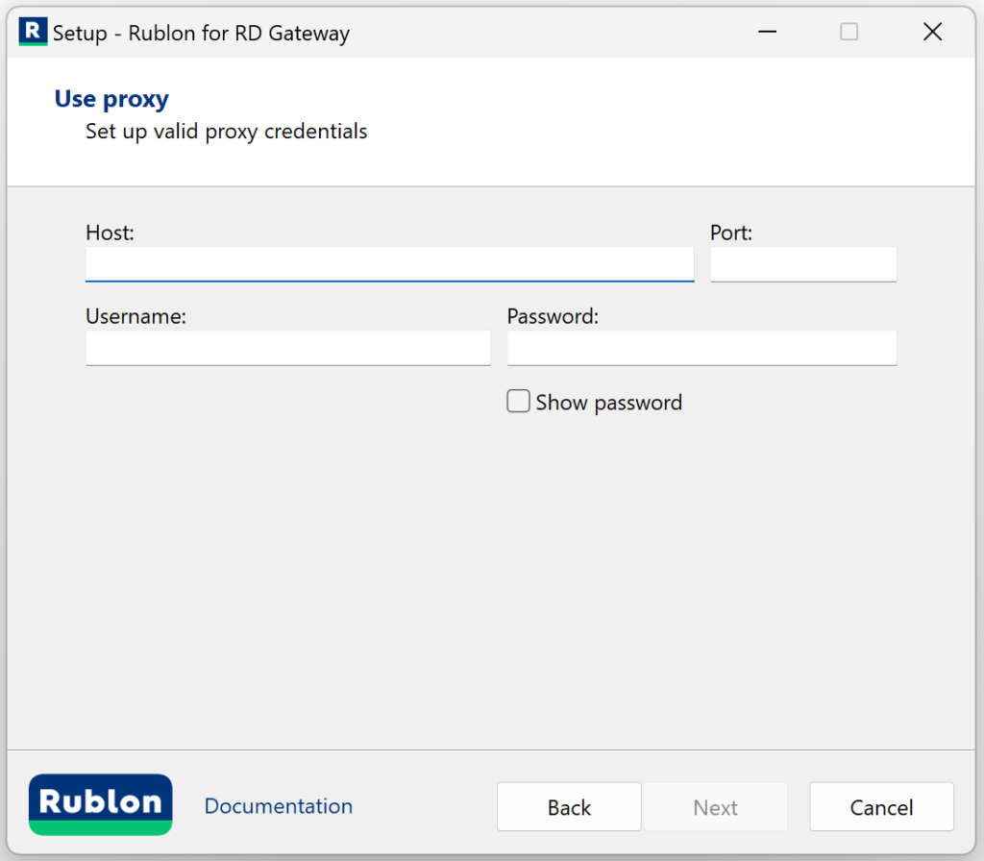Image resolution: width=984 pixels, height=861 pixels.
Task: Select the Username input field
Action: point(287,347)
